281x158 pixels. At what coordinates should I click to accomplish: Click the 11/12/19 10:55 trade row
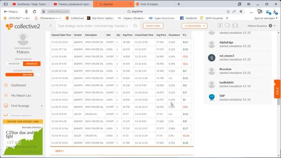click(x=122, y=143)
